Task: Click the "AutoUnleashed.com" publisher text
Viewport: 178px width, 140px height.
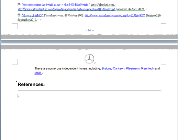Action: (x=103, y=5)
